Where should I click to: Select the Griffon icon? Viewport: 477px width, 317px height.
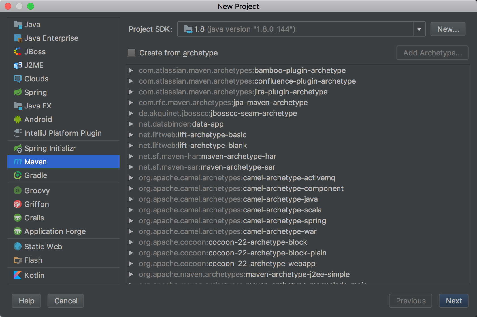[x=18, y=204]
